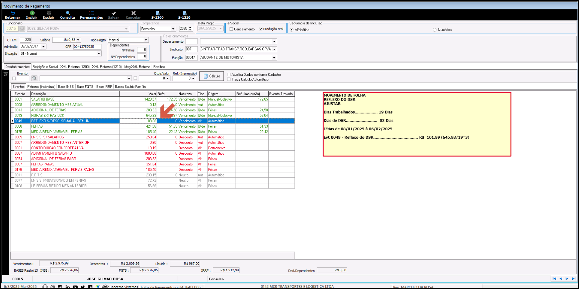Open the Permanentes list icon

91,13
